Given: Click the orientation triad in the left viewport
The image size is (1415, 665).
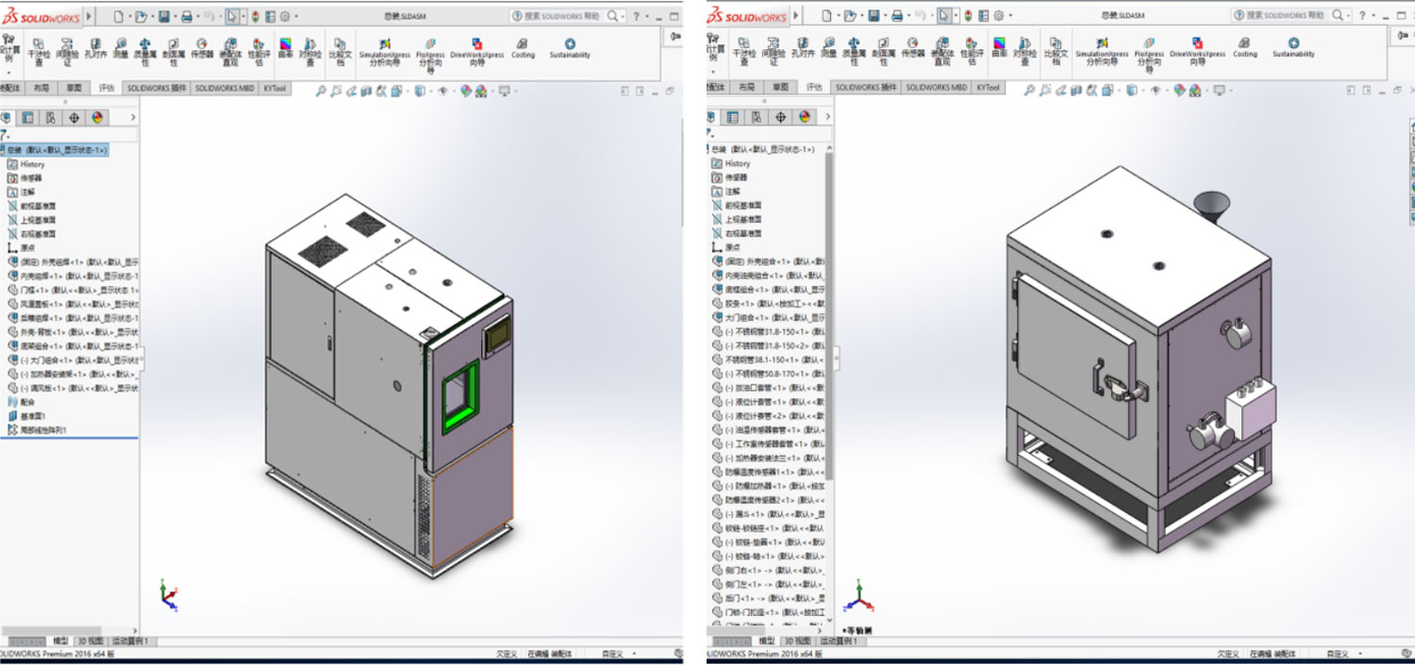Looking at the screenshot, I should 168,595.
